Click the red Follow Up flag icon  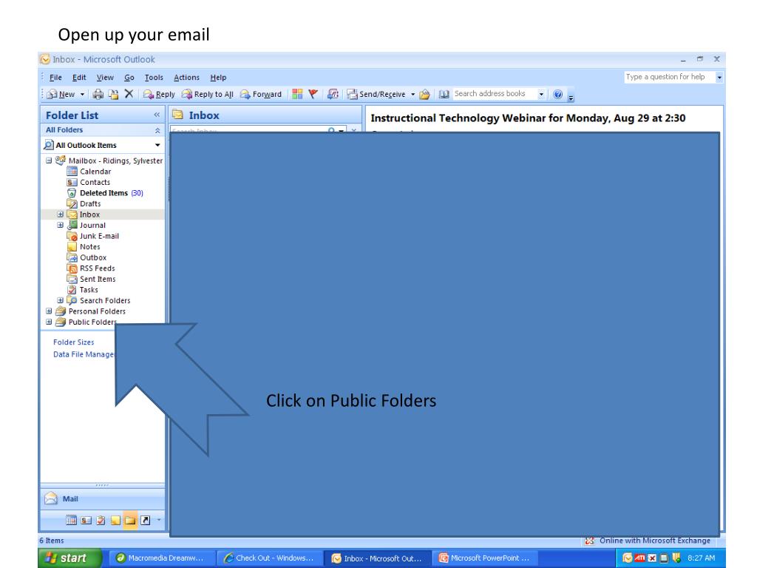(x=313, y=94)
